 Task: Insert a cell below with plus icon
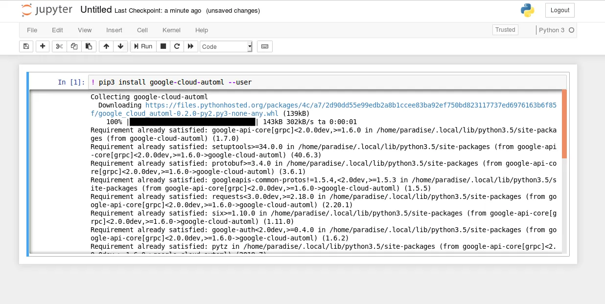pyautogui.click(x=43, y=46)
